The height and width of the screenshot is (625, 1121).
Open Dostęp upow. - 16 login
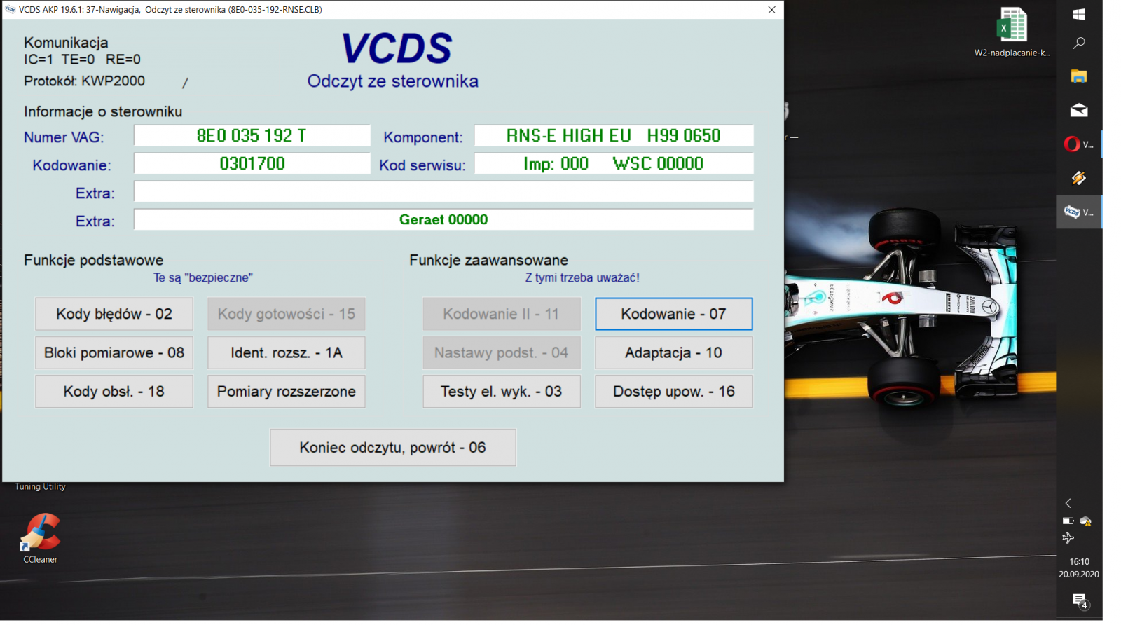[x=674, y=392]
